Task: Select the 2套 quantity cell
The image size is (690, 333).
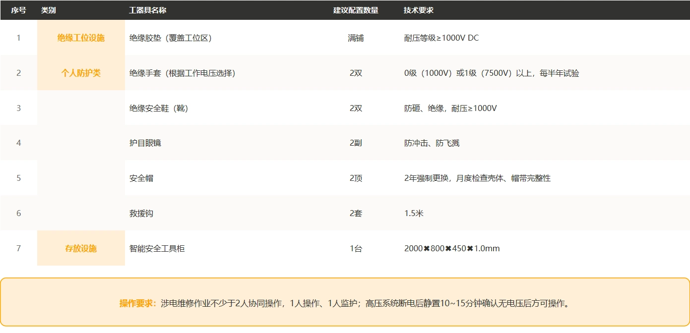Action: [356, 213]
